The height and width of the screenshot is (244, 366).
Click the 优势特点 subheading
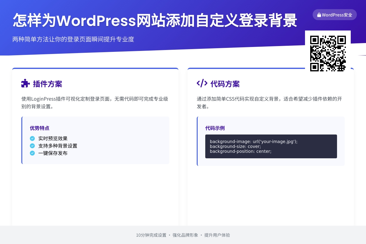click(40, 128)
